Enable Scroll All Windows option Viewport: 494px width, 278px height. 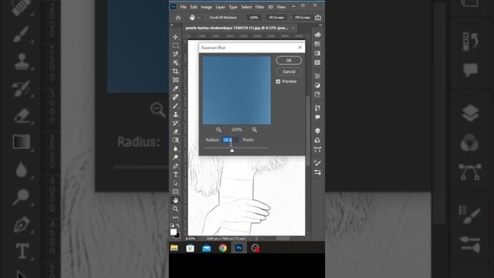207,18
